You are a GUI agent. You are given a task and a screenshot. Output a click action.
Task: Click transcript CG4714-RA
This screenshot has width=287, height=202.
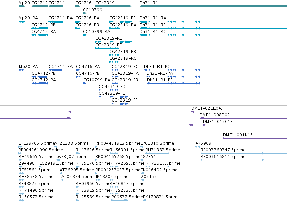(61, 18)
